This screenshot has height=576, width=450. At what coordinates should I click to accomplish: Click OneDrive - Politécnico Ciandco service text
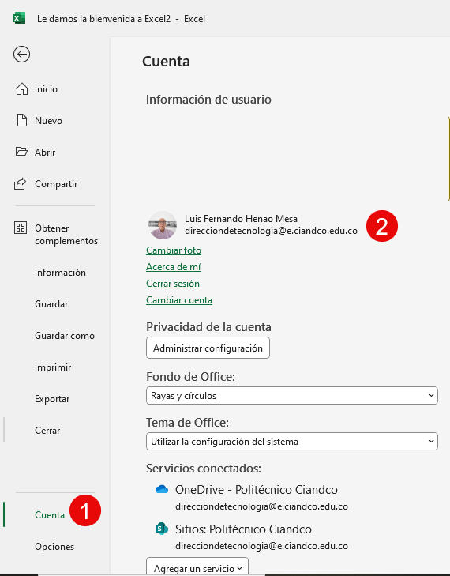pyautogui.click(x=257, y=490)
